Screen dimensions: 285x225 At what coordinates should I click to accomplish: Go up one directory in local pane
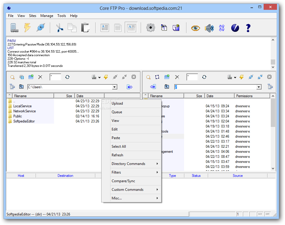pos(21,87)
